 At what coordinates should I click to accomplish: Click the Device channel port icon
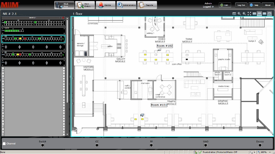260,145
